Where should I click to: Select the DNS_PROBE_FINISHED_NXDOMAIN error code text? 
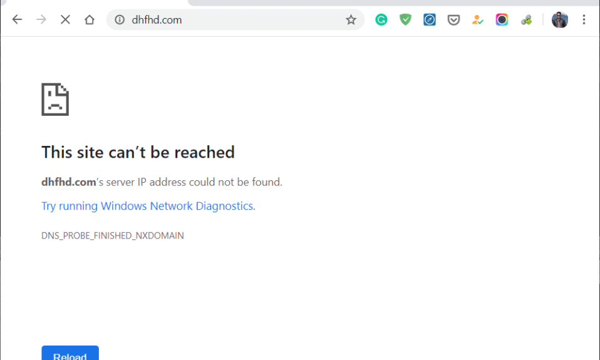tap(113, 235)
